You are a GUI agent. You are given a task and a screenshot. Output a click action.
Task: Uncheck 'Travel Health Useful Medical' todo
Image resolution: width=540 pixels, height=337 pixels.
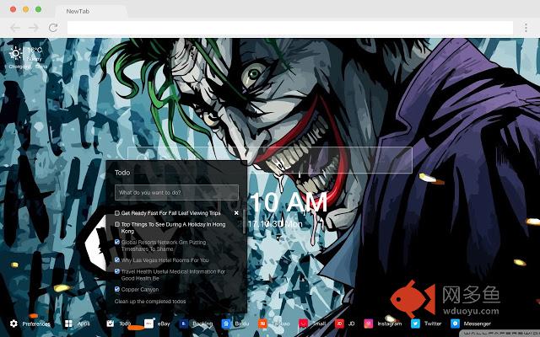click(117, 271)
